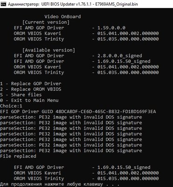The image size is (173, 187).
Task: Click the 2.8.0.0.0_signed version entry
Action: click(x=120, y=56)
